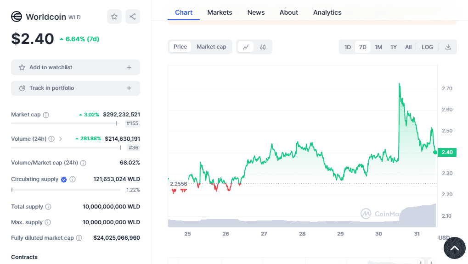Click Track in portfolio button
The width and height of the screenshot is (468, 264).
point(75,88)
